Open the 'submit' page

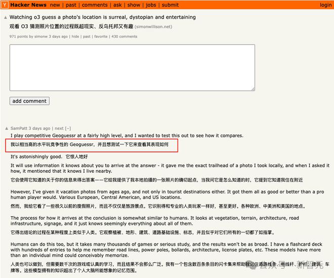[170, 5]
